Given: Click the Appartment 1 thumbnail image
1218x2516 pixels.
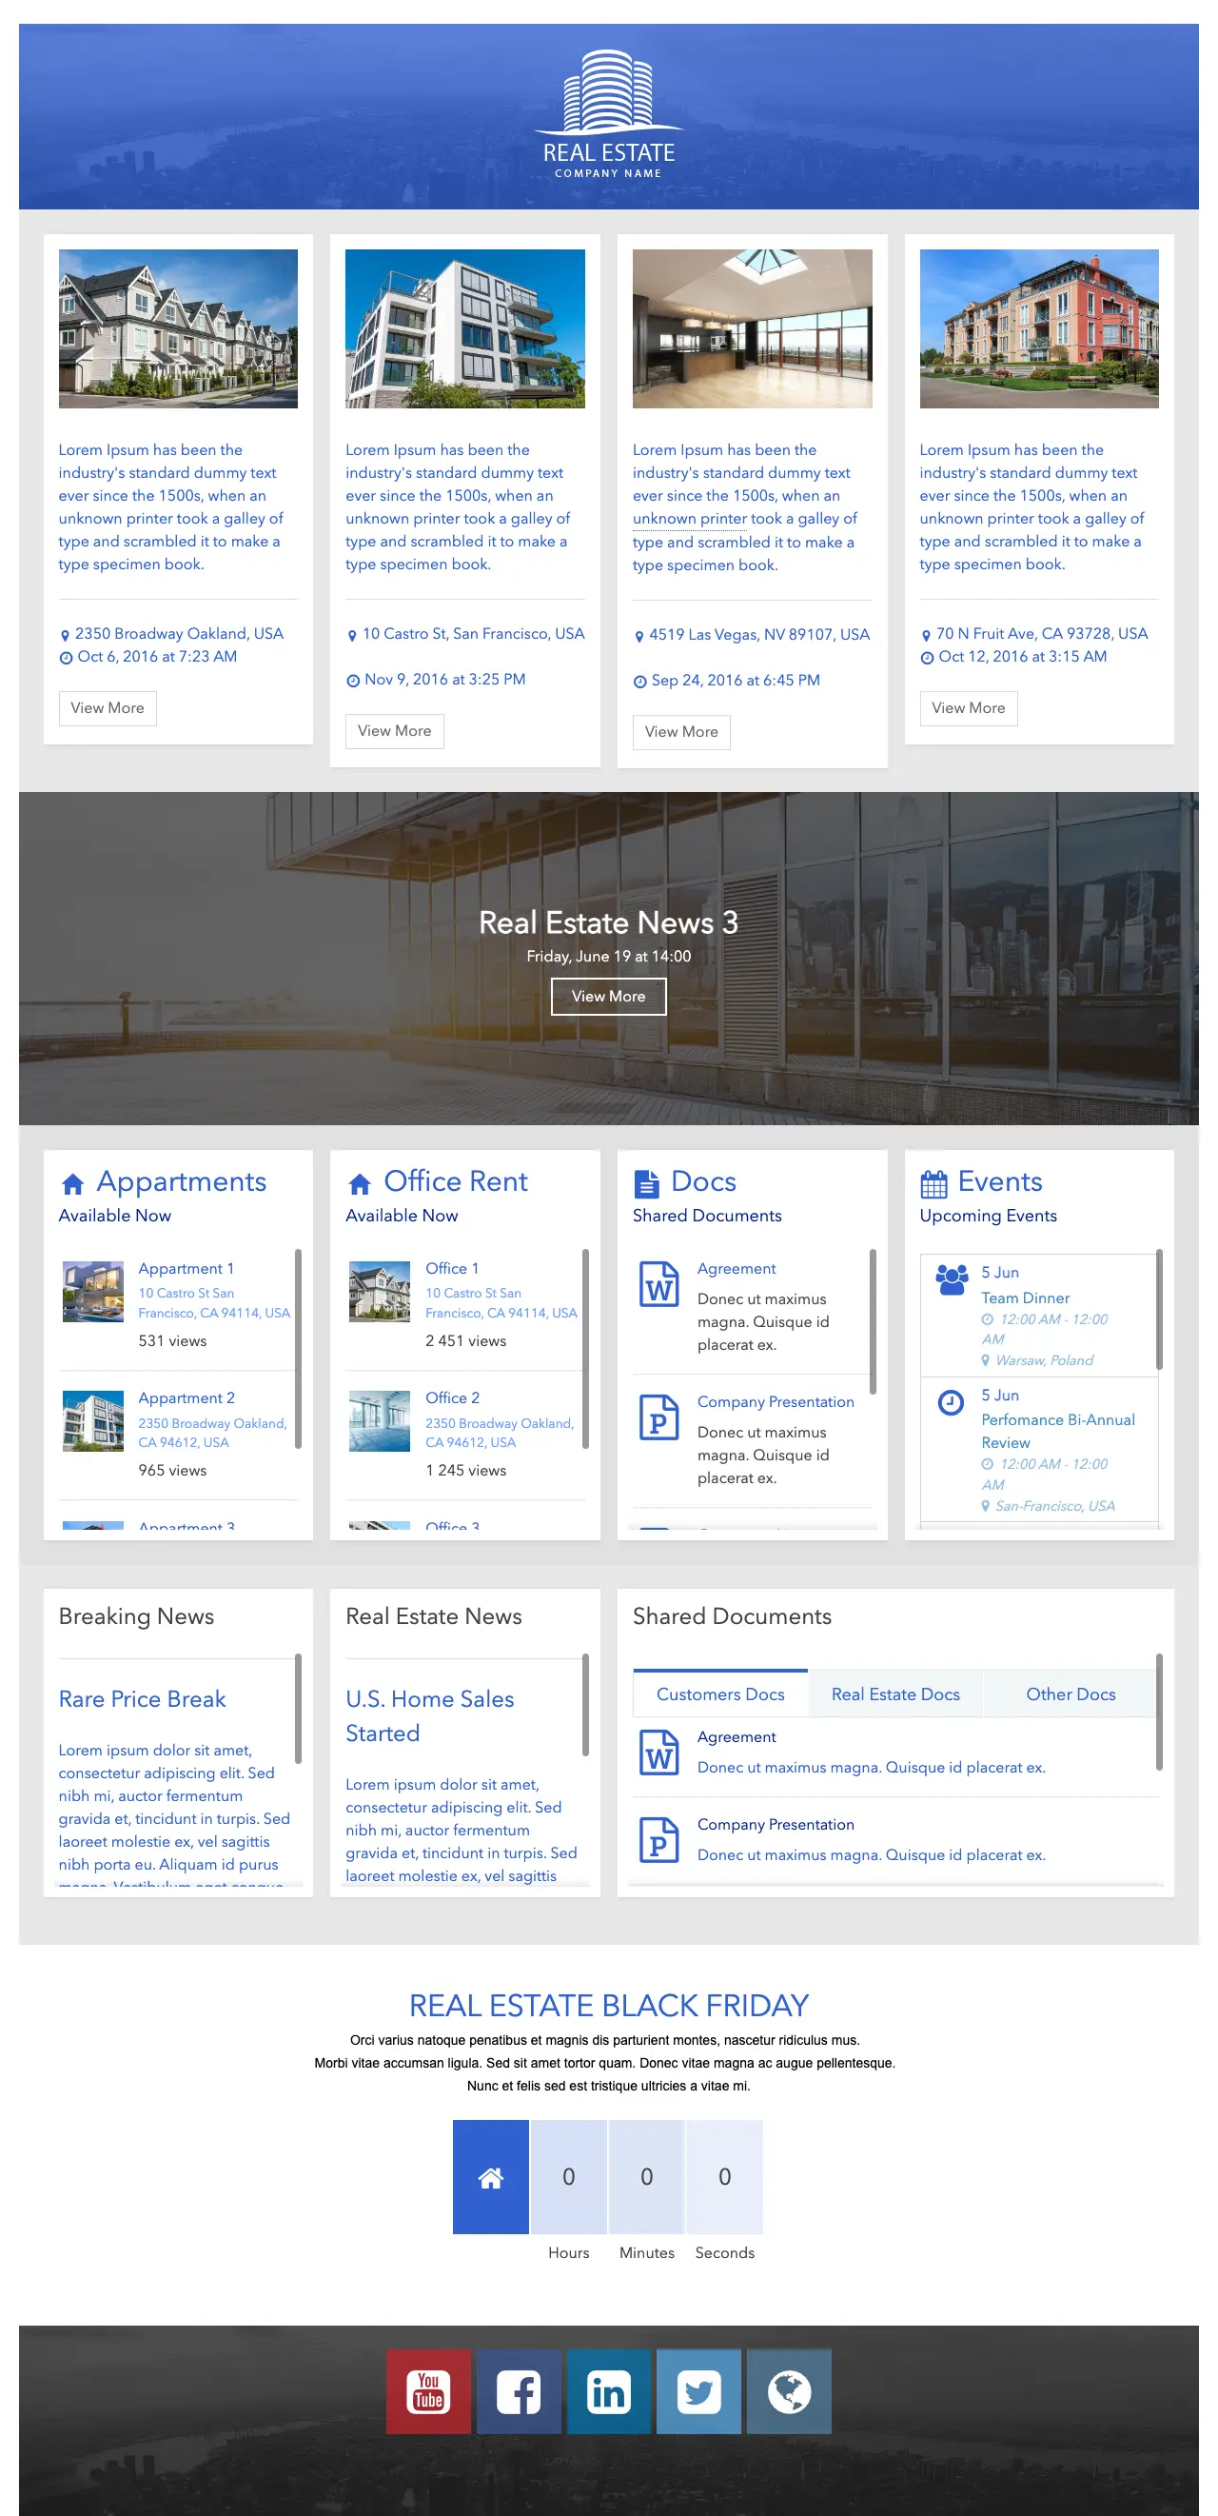Looking at the screenshot, I should tap(92, 1291).
